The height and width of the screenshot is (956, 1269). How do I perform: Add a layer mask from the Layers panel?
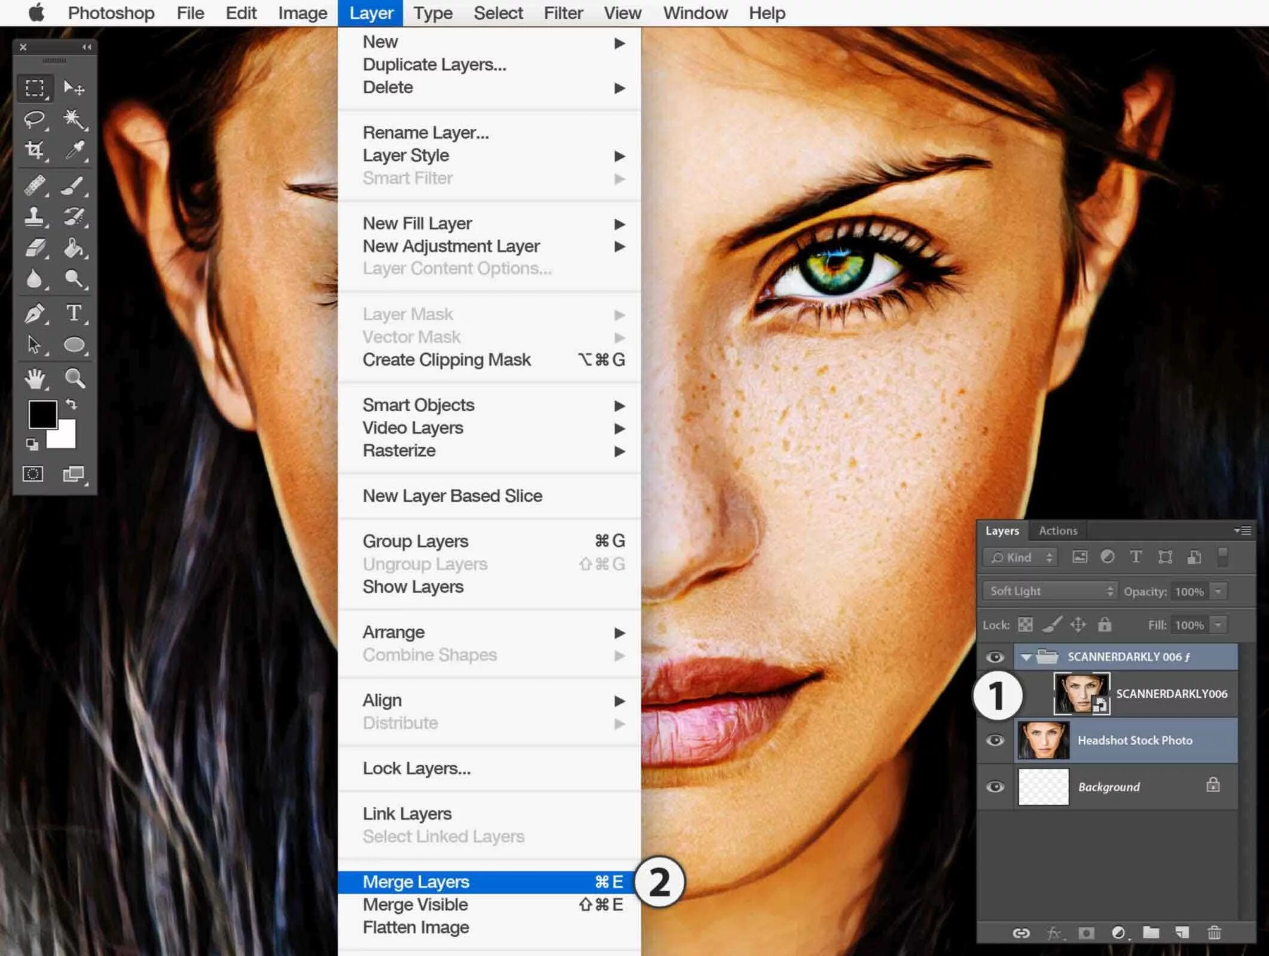click(1085, 932)
